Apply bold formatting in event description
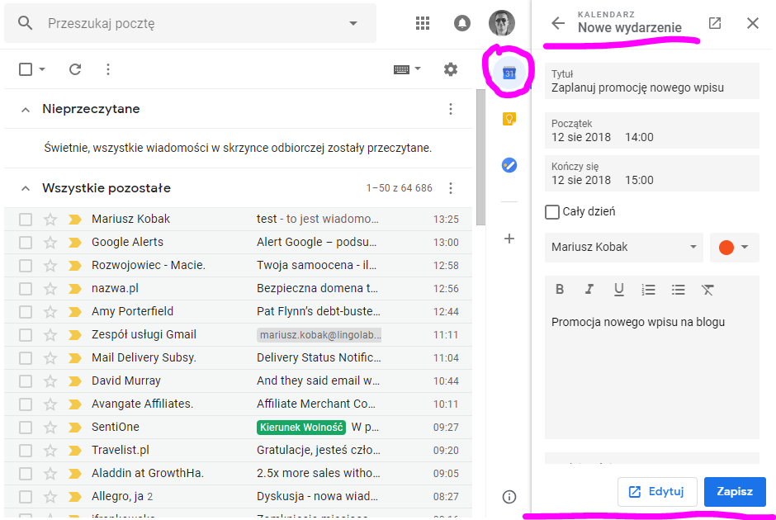Screen dimensions: 776x520 (560, 290)
